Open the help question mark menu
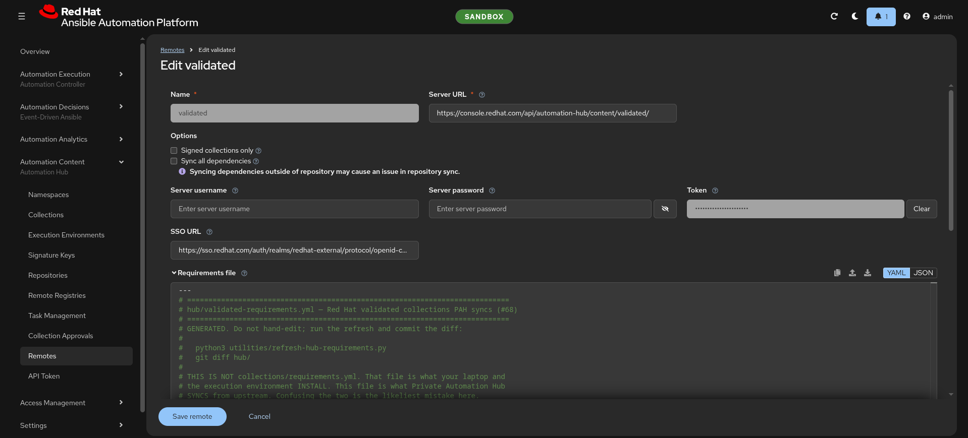968x438 pixels. [x=907, y=17]
